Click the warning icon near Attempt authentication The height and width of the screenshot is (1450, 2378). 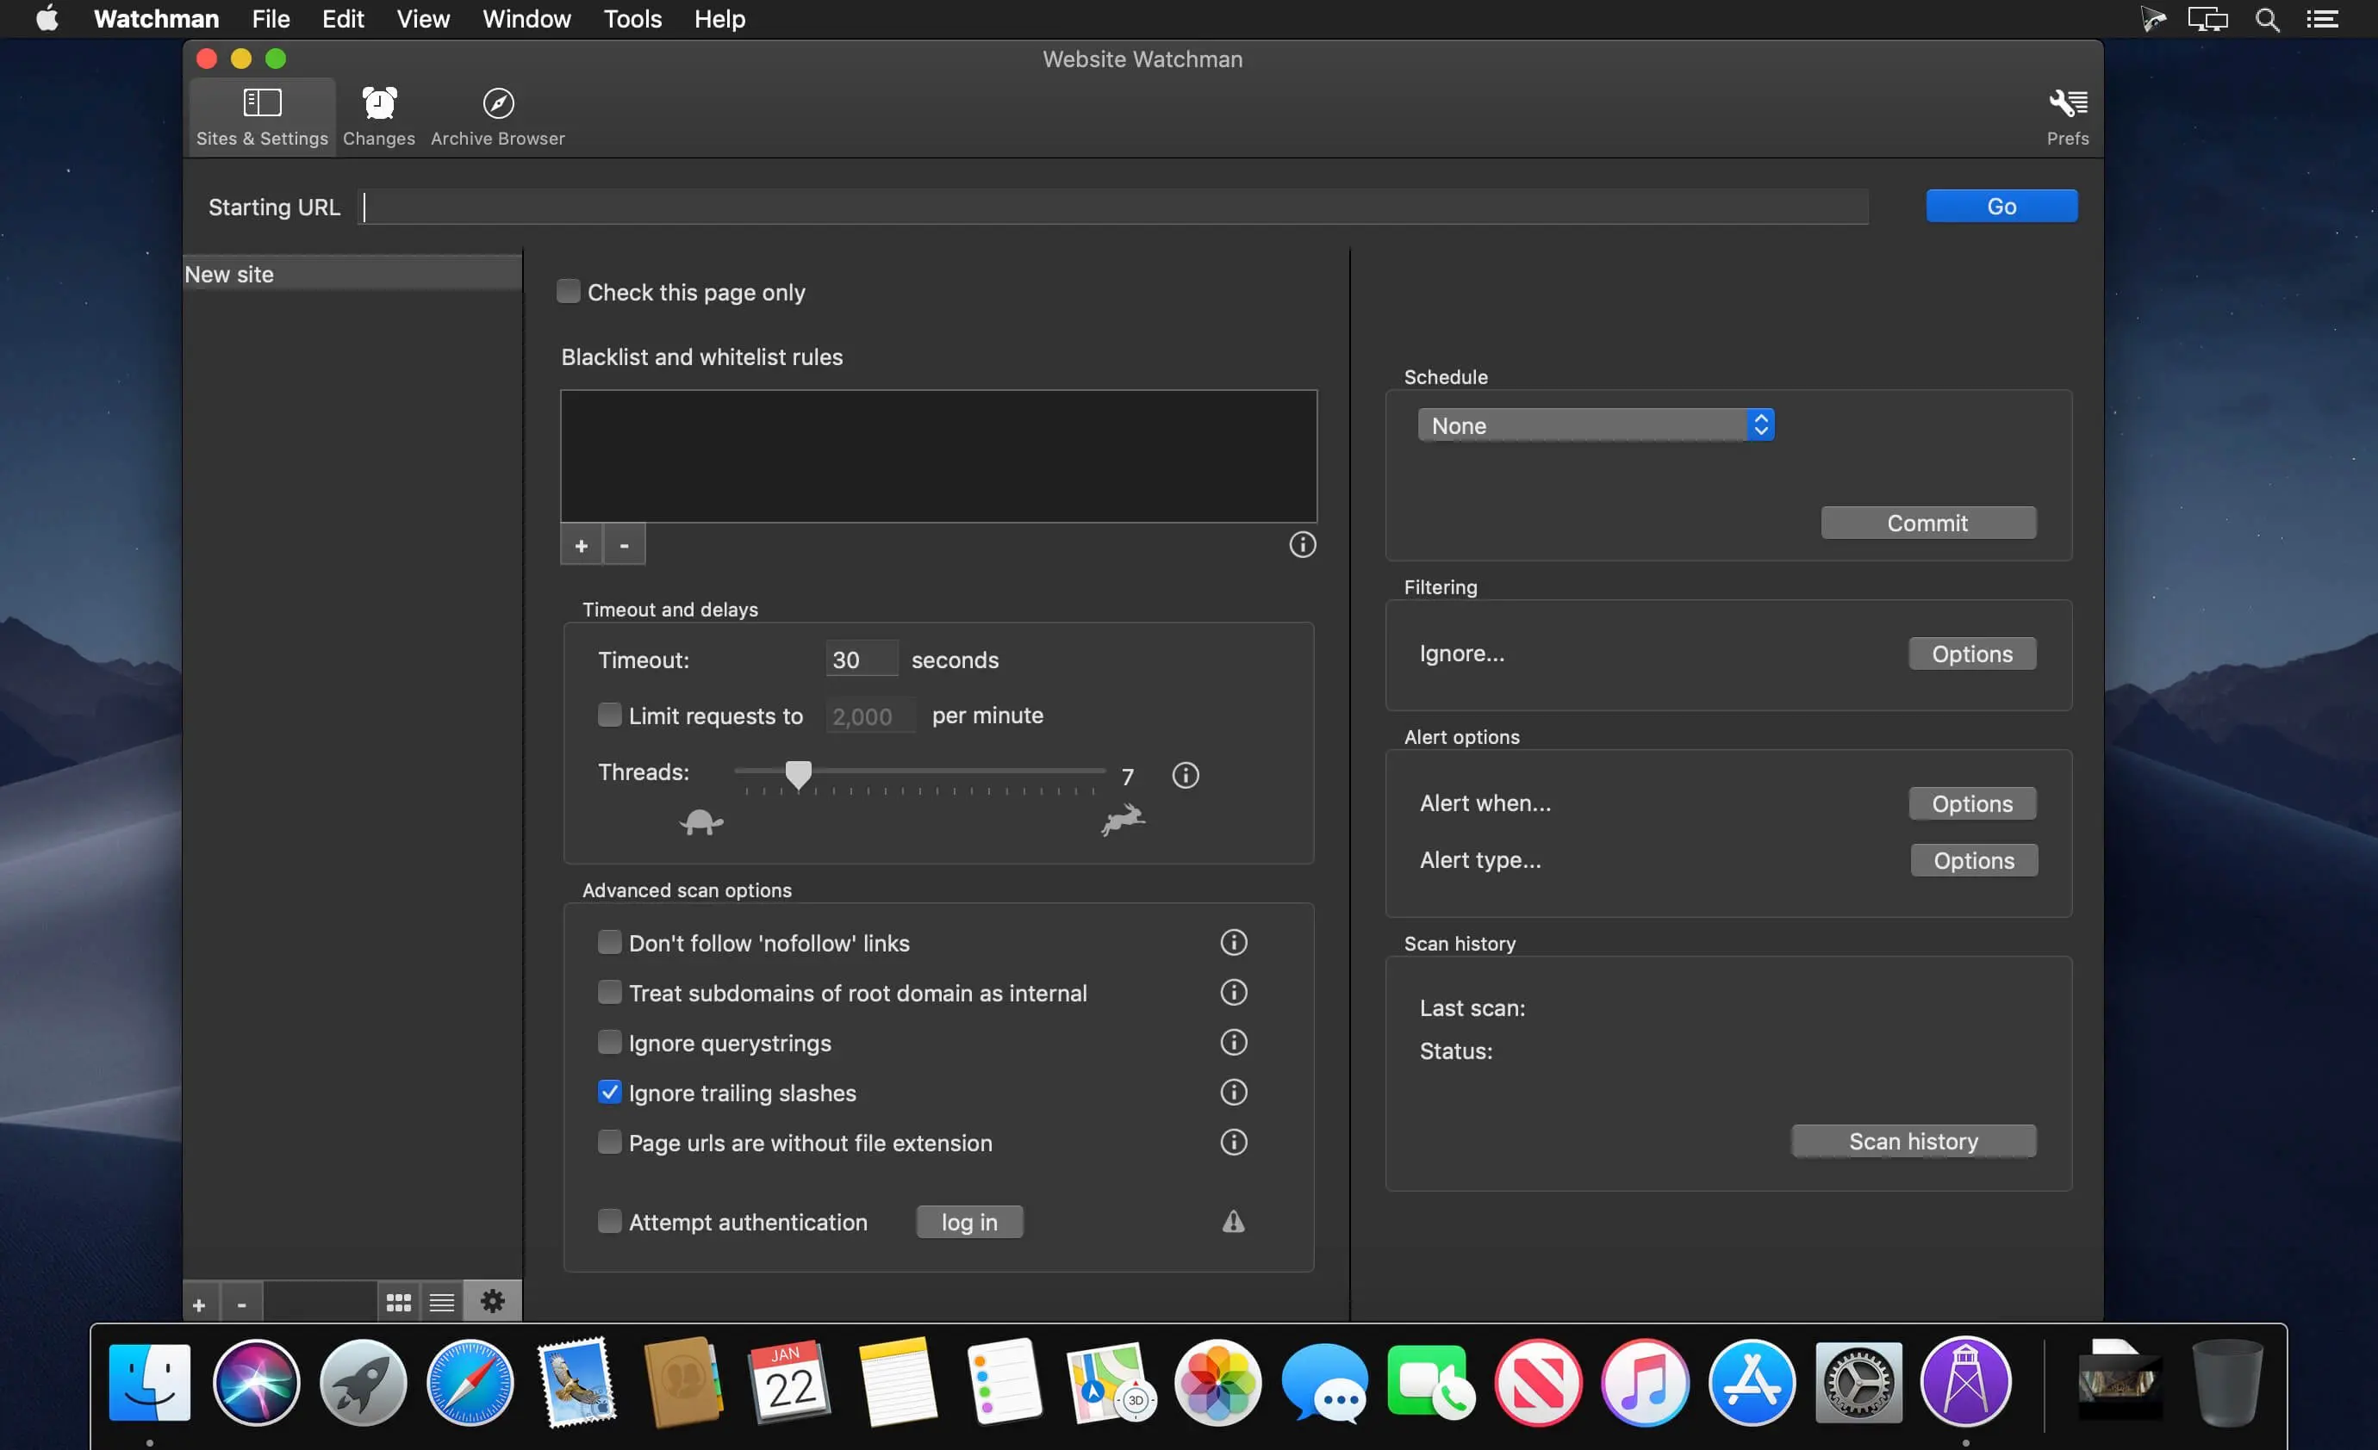(1234, 1221)
